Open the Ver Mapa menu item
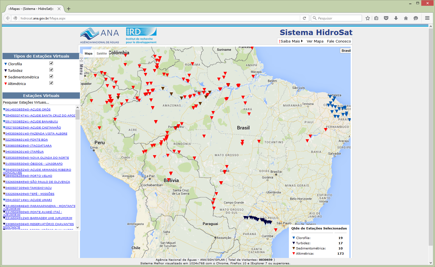The width and height of the screenshot is (435, 267). tap(315, 41)
